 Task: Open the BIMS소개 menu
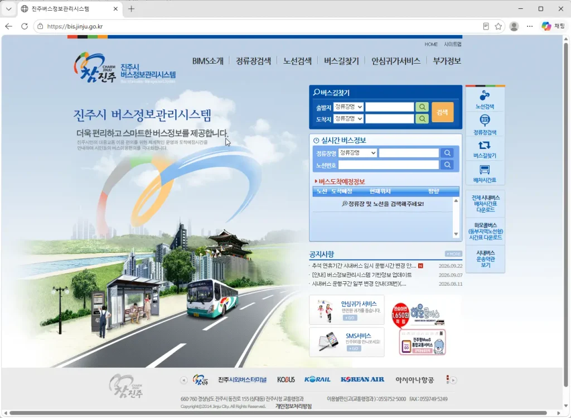[x=207, y=61]
